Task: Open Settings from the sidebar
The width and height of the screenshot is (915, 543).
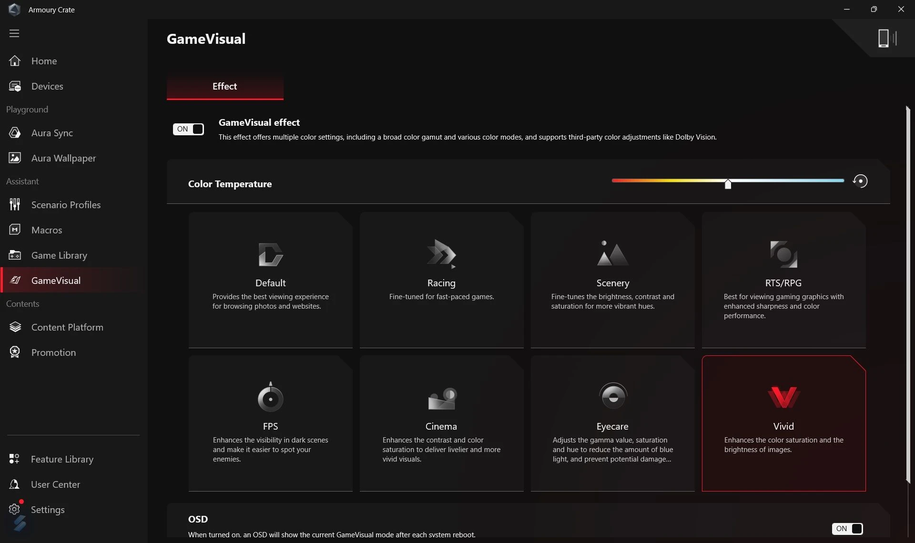Action: [74, 509]
